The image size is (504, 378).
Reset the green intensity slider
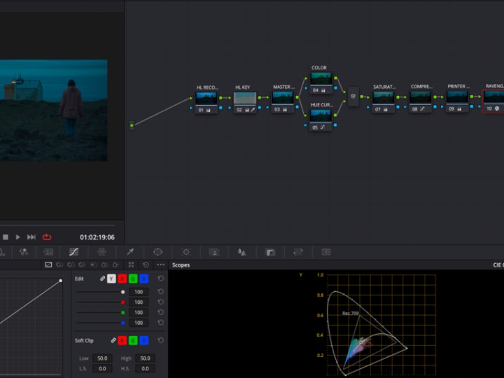pyautogui.click(x=161, y=312)
